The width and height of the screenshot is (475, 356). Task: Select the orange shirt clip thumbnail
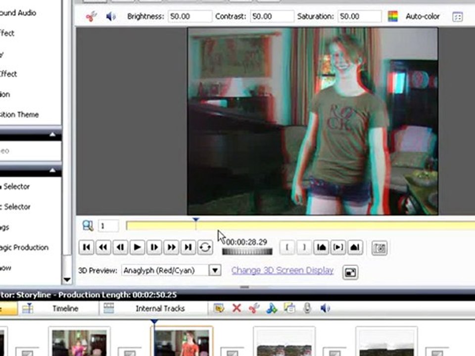point(182,342)
